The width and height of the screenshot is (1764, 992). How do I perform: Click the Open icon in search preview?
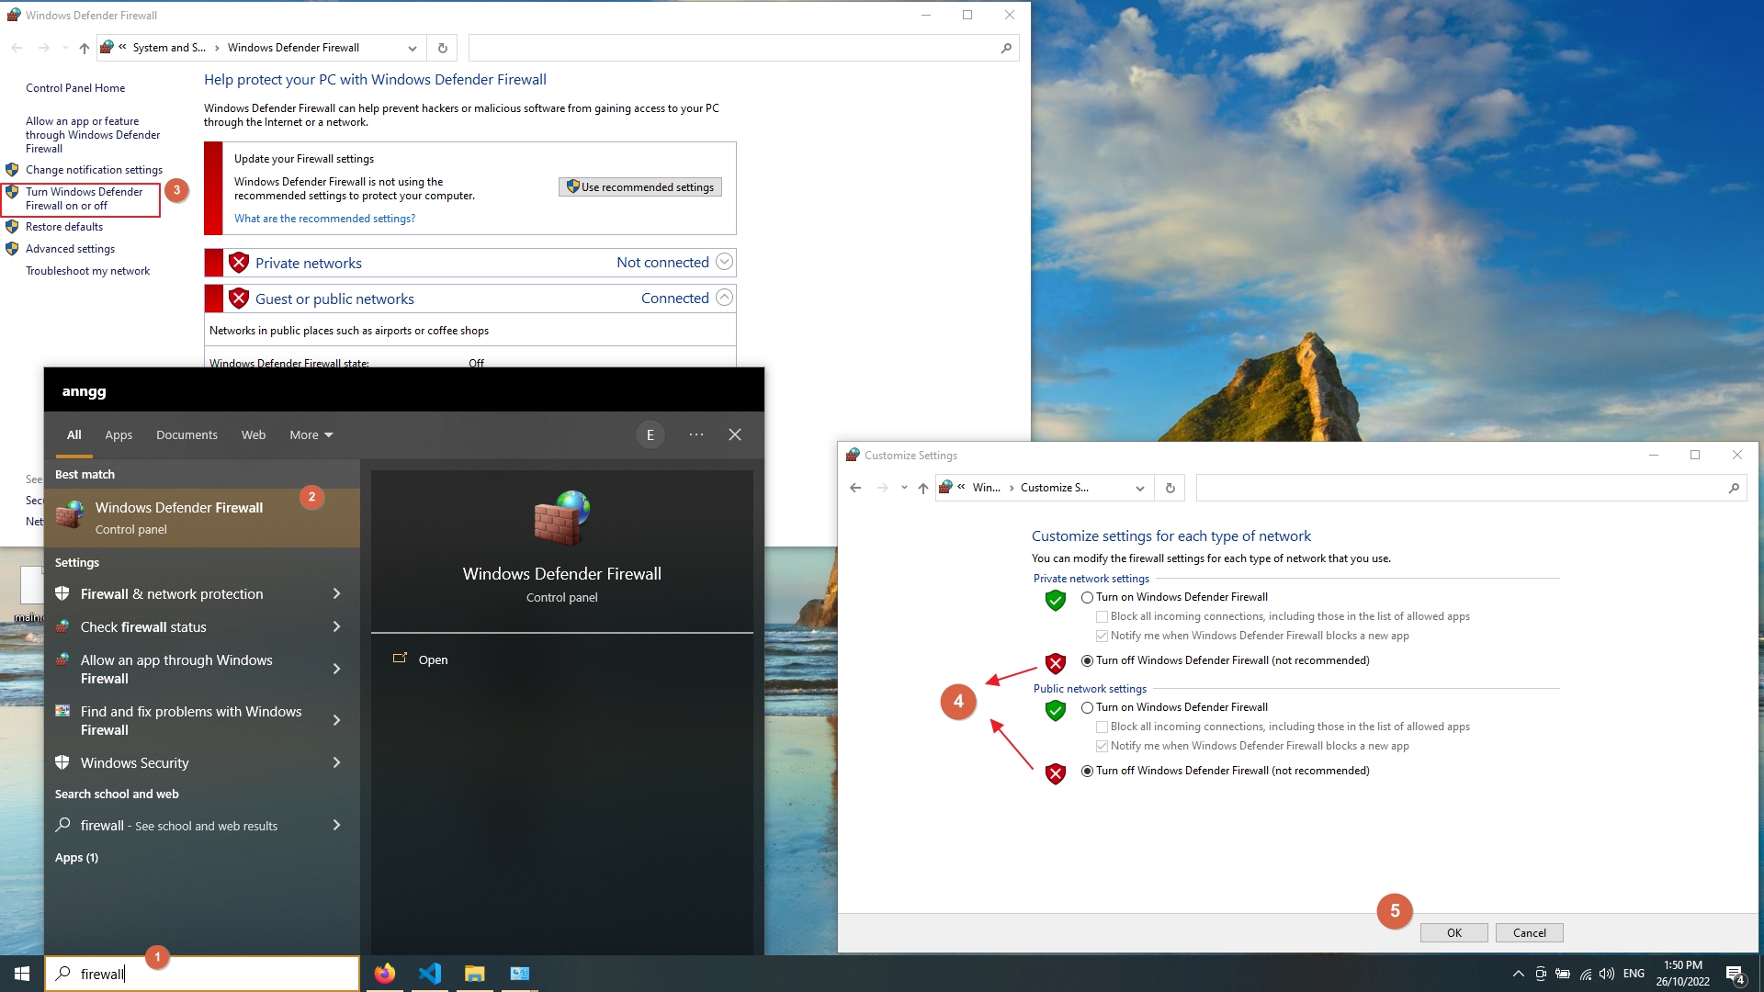pyautogui.click(x=400, y=659)
